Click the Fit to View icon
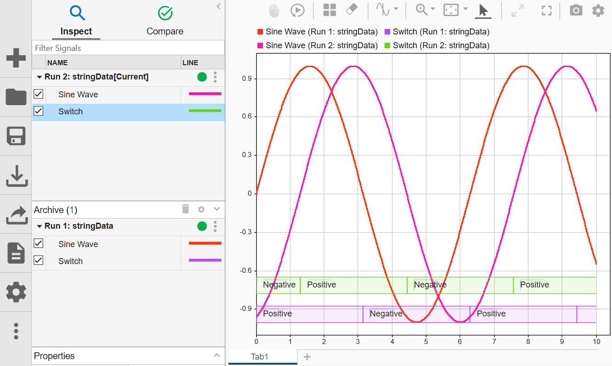The height and width of the screenshot is (366, 612). pyautogui.click(x=451, y=10)
